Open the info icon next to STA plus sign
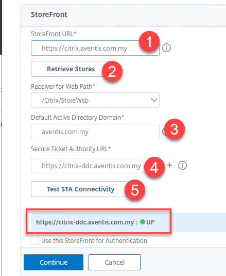Viewport: 226px width, 276px height. [182, 166]
